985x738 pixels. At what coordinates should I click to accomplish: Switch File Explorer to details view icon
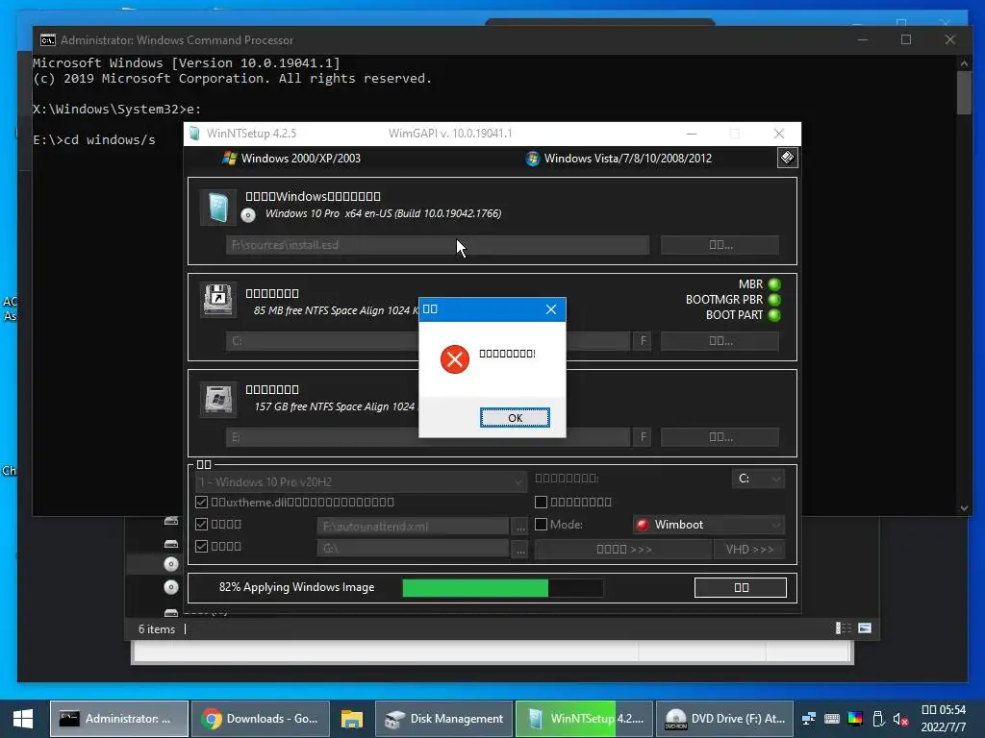pos(843,628)
